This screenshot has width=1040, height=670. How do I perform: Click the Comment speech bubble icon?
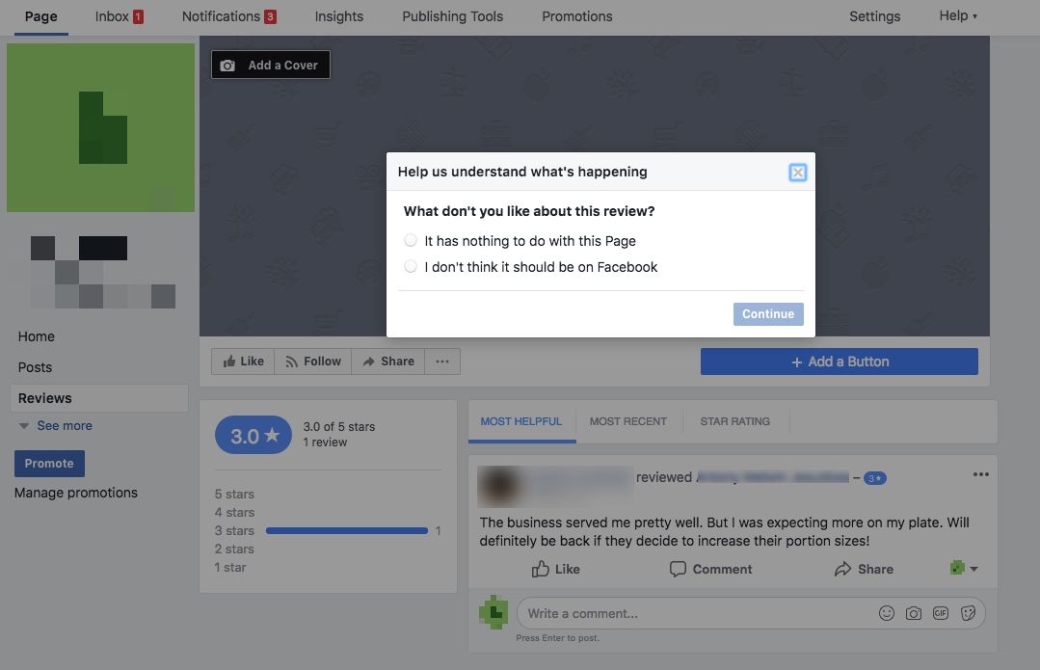(680, 569)
